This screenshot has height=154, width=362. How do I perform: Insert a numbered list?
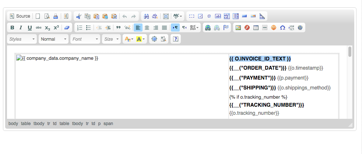[x=80, y=27]
